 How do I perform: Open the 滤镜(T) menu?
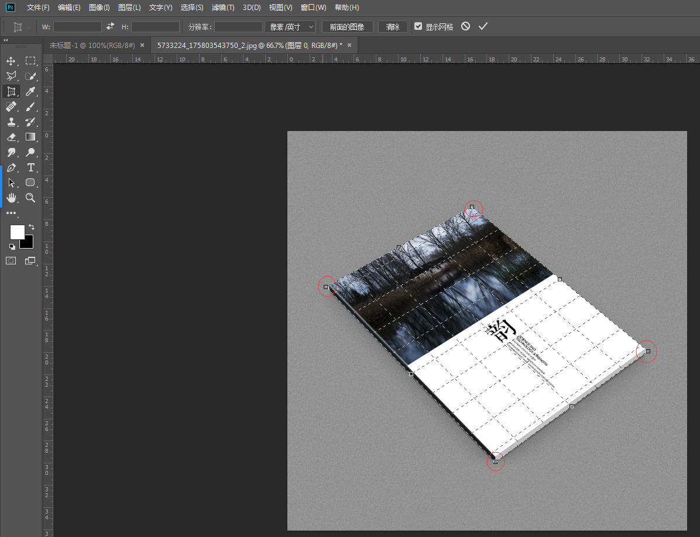[223, 8]
